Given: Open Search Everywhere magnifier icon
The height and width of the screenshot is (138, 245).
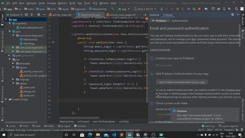Looking at the screenshot, I should (237, 9).
